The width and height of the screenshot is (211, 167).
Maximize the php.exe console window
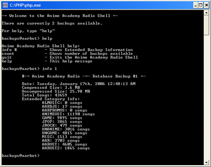[x=200, y=5]
